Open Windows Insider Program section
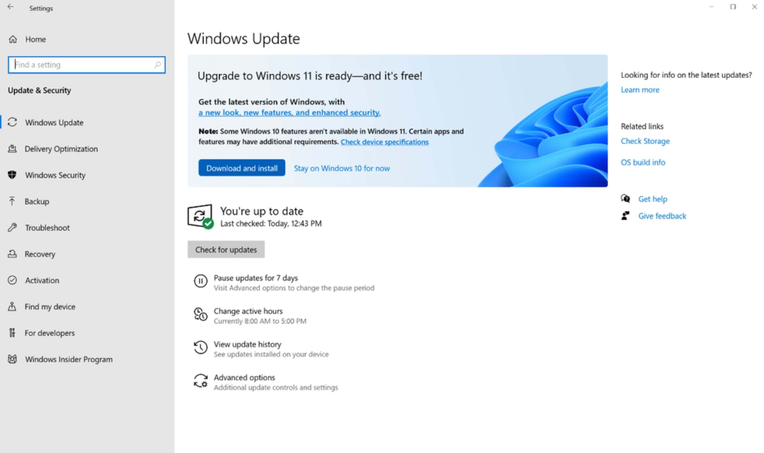The width and height of the screenshot is (764, 453). click(x=69, y=359)
